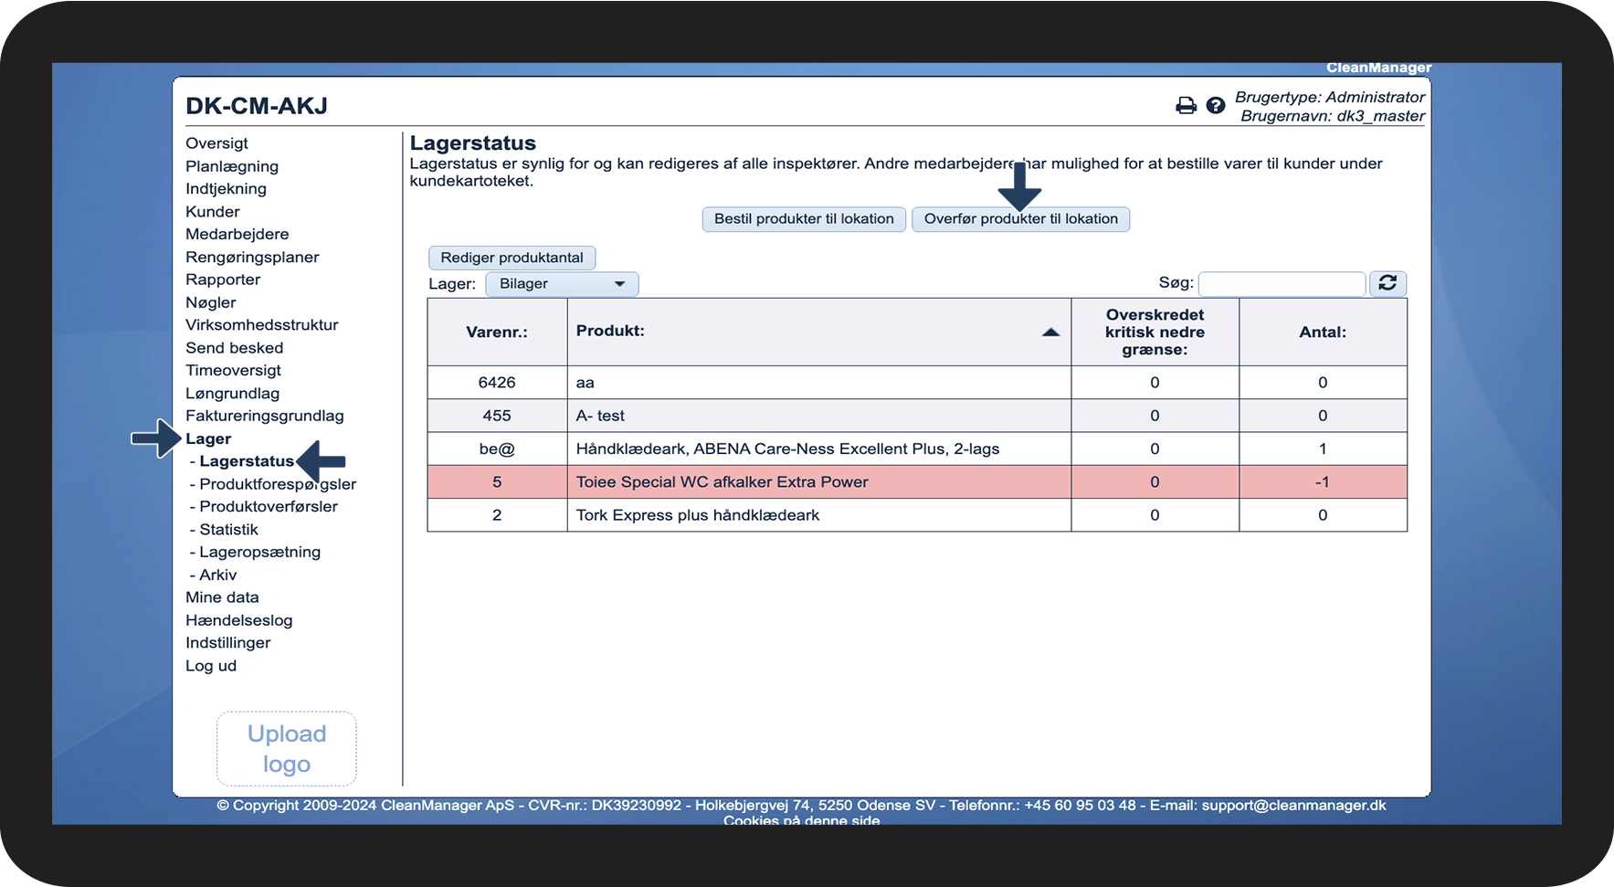
Task: Click item number be@
Action: 497,449
